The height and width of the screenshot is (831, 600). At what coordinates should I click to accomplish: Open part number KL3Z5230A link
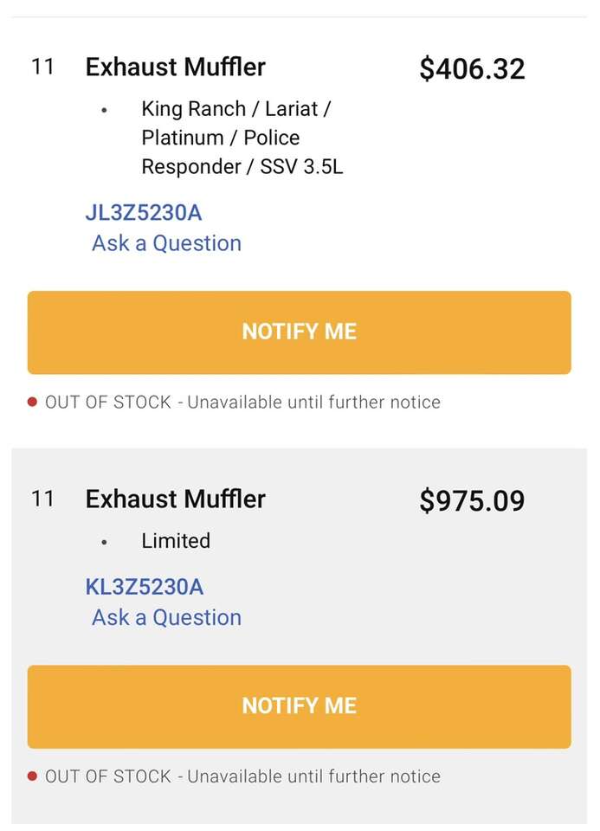(144, 587)
